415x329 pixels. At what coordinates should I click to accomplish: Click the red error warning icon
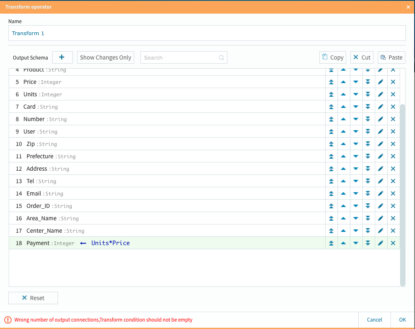(8, 320)
